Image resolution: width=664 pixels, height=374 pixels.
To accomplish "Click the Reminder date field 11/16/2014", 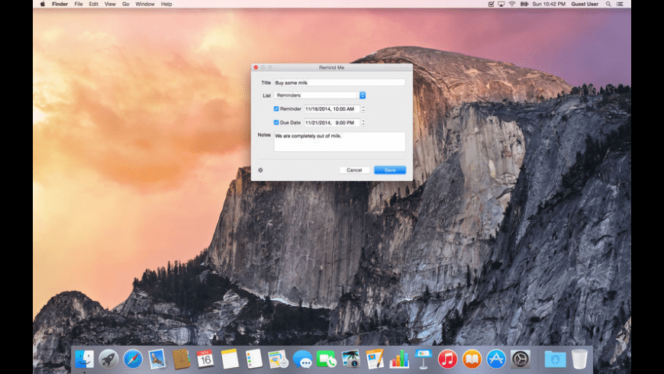I will pyautogui.click(x=332, y=109).
